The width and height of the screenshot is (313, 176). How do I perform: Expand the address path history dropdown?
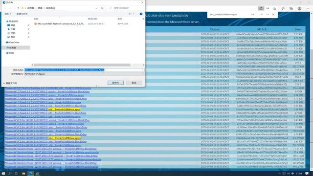pyautogui.click(x=96, y=8)
